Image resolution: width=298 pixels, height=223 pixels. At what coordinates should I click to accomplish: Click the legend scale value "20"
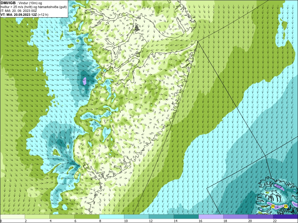[250, 221]
